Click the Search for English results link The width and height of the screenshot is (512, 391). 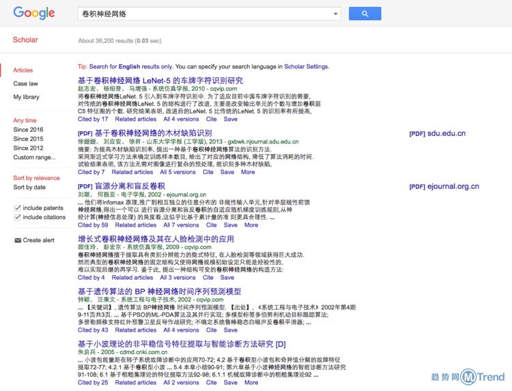(x=130, y=67)
